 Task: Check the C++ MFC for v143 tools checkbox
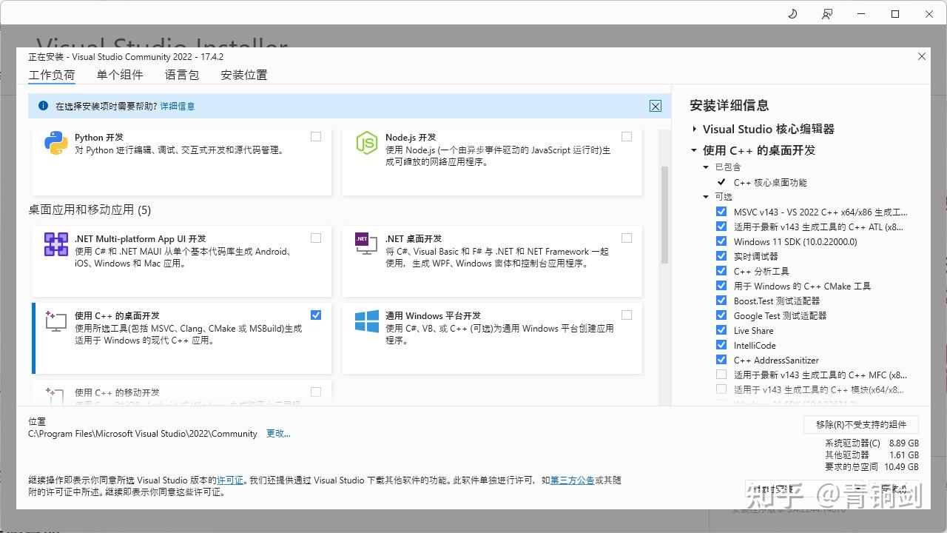721,375
